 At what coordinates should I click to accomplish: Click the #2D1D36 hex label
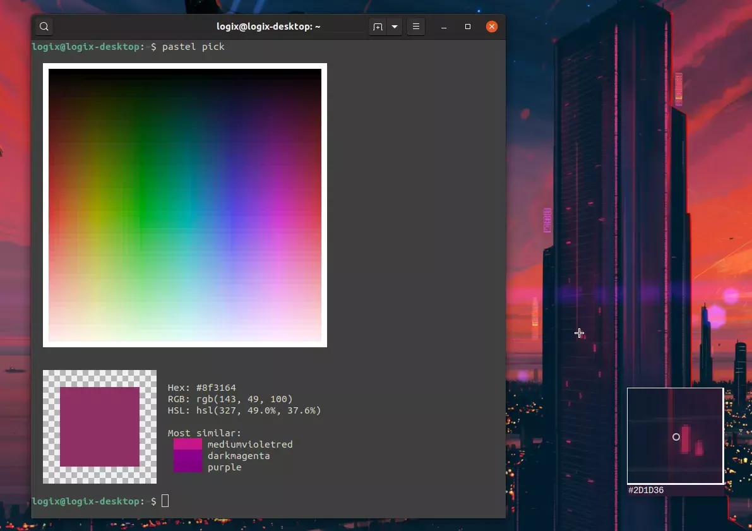pos(646,490)
